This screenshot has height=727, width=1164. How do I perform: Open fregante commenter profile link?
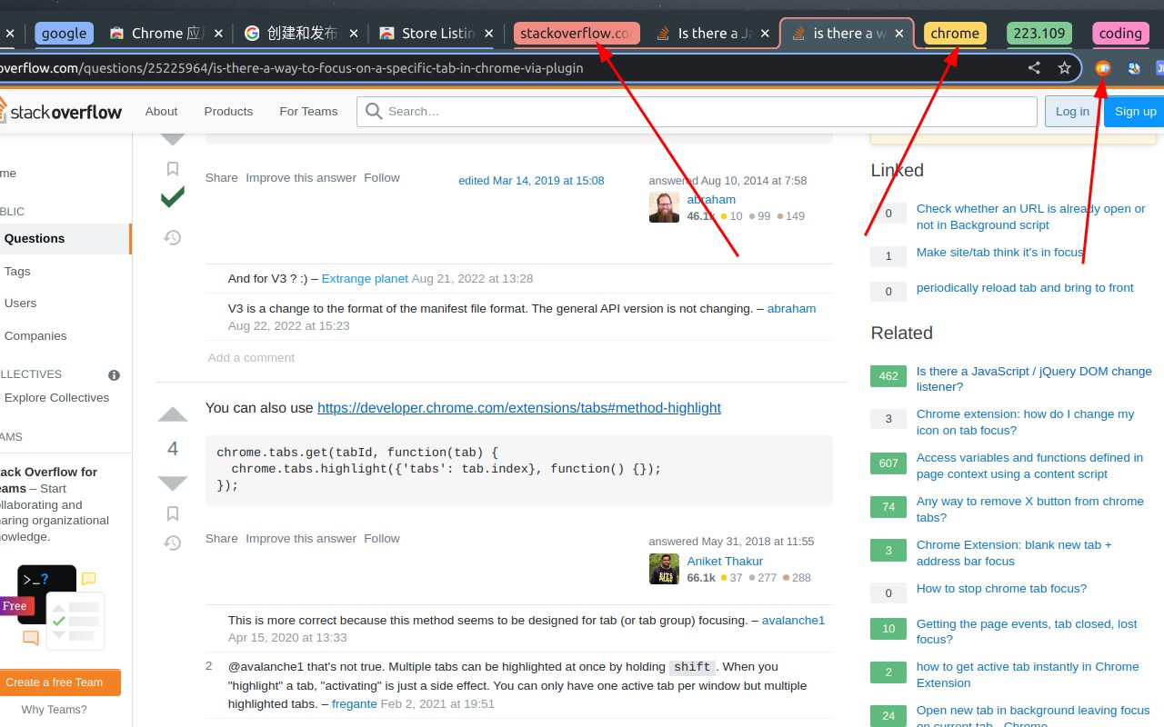(x=354, y=703)
